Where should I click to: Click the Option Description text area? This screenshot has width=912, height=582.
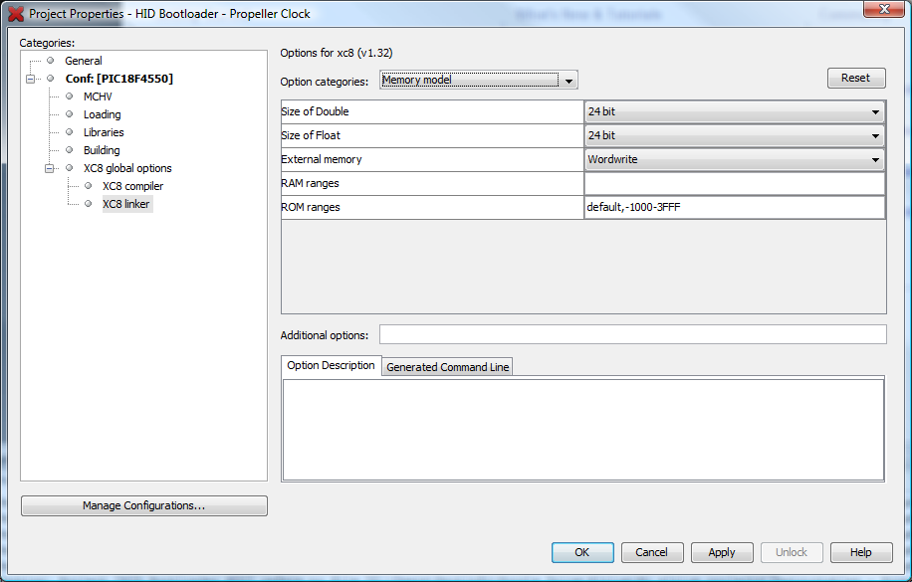(x=583, y=430)
